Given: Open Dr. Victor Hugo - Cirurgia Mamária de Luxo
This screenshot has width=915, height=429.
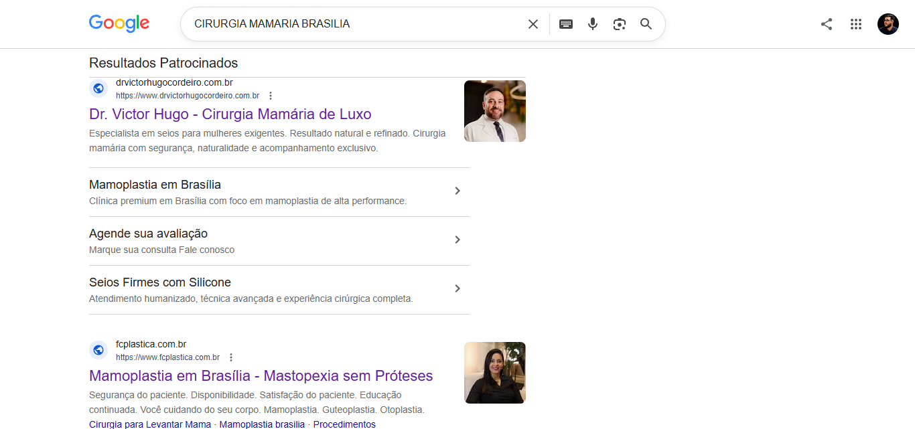Looking at the screenshot, I should (x=230, y=114).
